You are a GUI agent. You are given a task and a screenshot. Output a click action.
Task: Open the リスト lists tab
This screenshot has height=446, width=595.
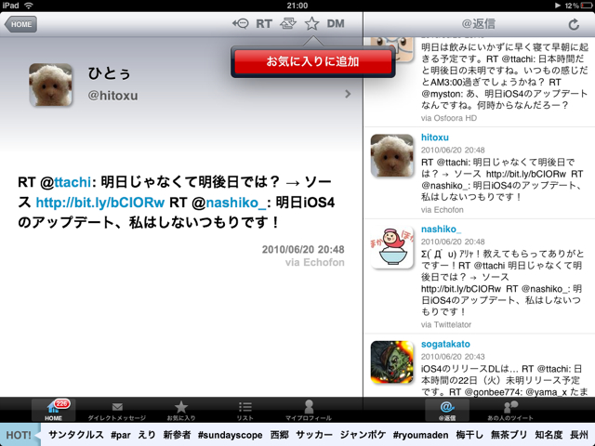[245, 411]
